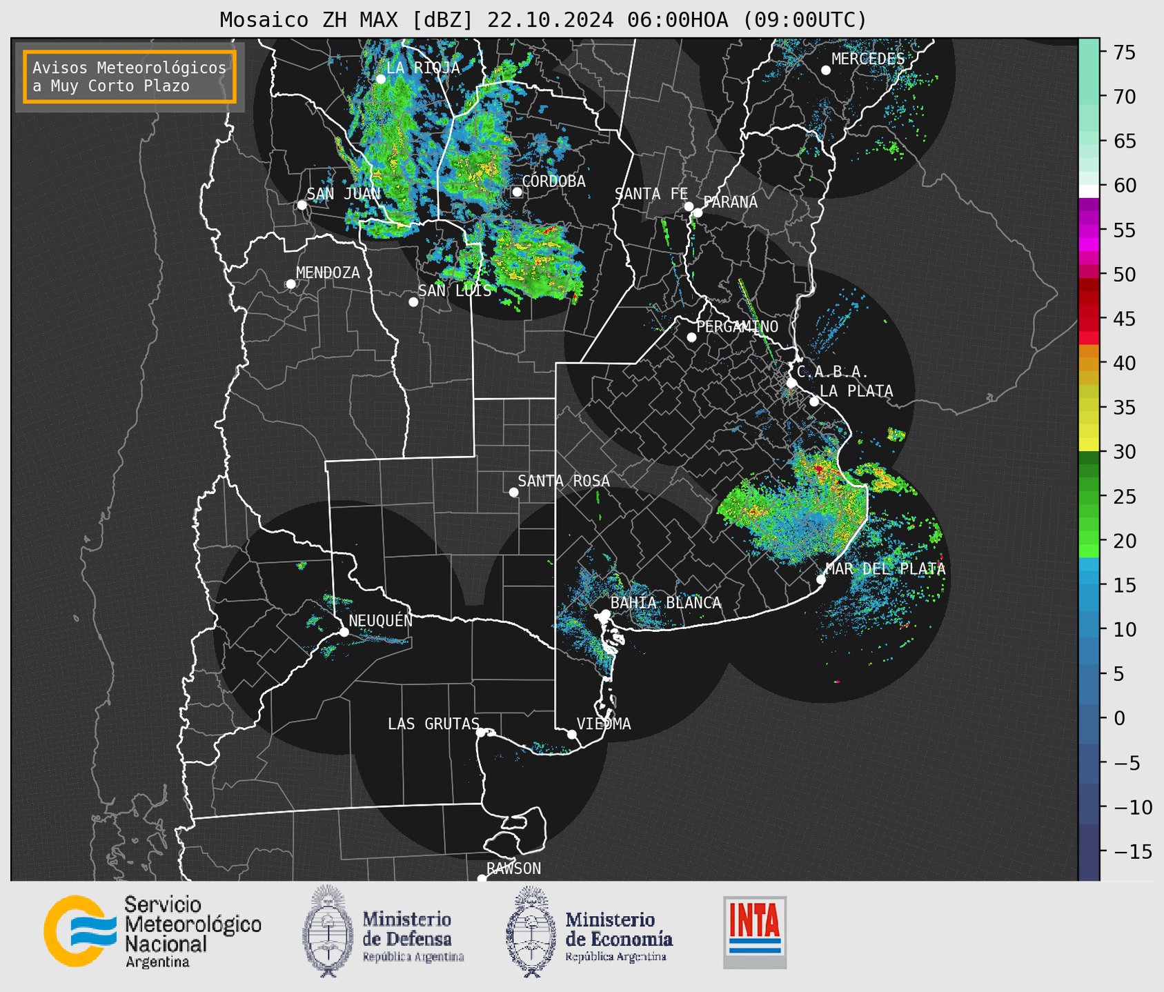Click the green 25 dBZ color band
The width and height of the screenshot is (1164, 992).
click(1089, 497)
